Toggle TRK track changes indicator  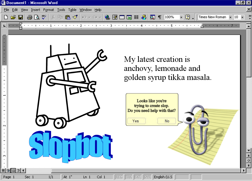point(129,177)
